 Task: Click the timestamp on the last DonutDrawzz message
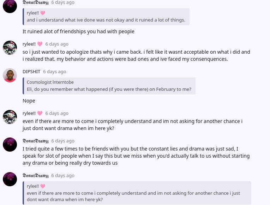tap(63, 175)
